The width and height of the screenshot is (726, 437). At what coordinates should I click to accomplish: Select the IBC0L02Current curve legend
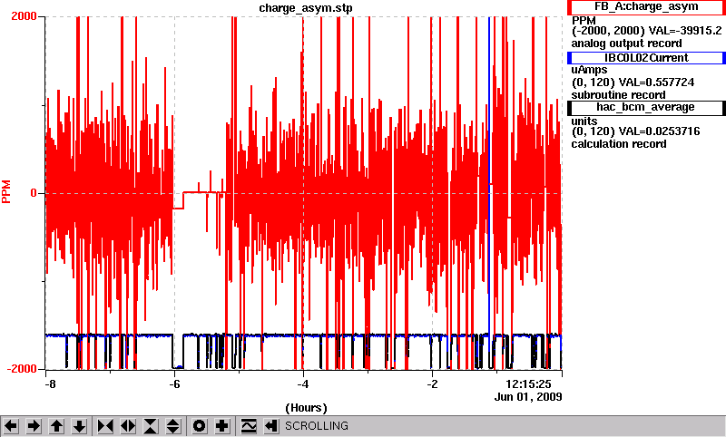[x=646, y=58]
